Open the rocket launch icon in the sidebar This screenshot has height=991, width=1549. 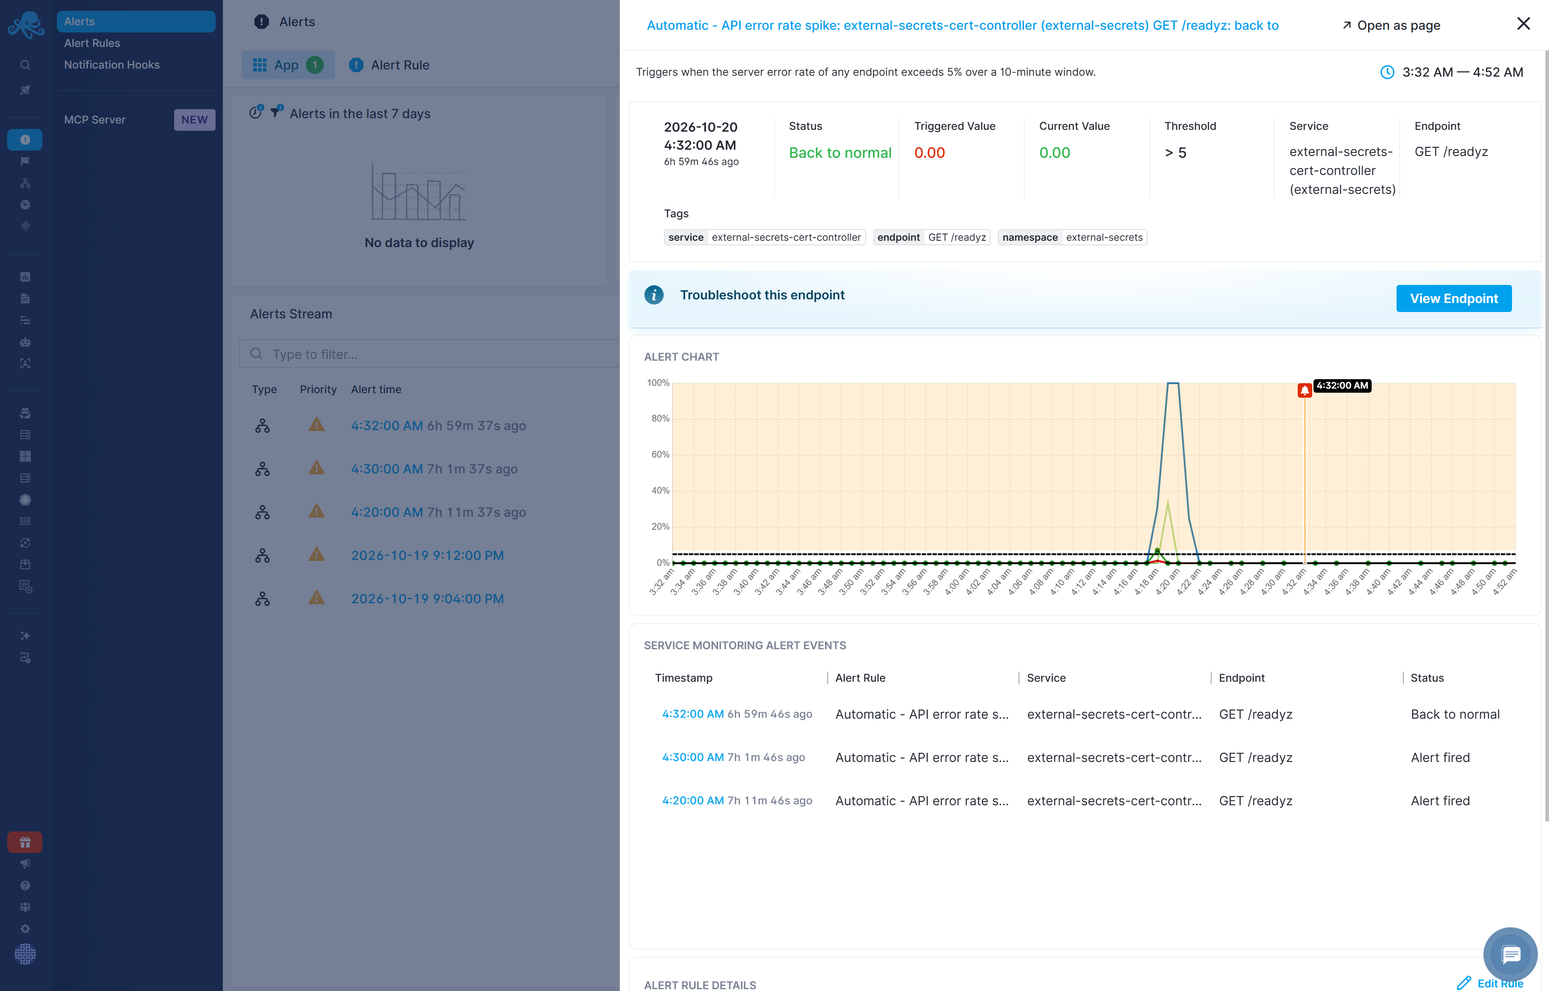point(25,90)
